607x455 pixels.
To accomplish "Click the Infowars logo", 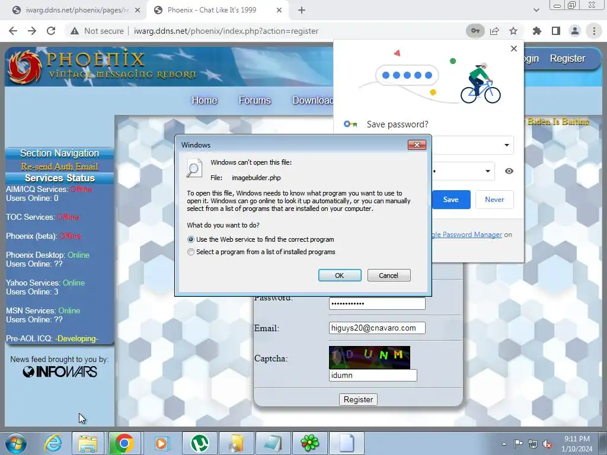I will 60,372.
